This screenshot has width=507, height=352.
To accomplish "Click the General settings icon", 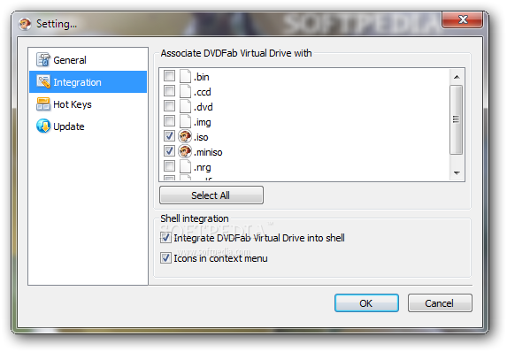I will 43,60.
